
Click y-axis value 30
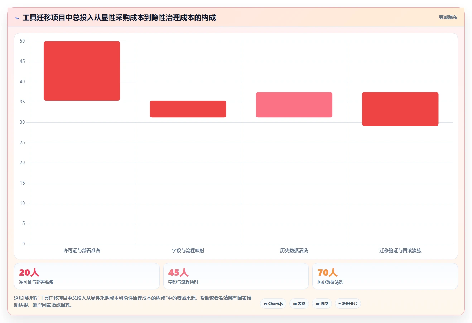tap(23, 122)
